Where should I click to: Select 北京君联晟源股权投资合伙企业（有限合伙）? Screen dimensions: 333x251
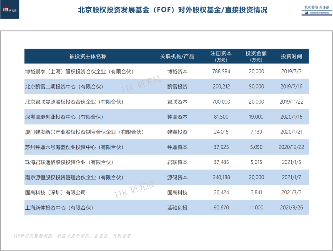(x=74, y=102)
